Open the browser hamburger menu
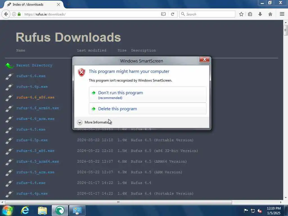Image resolution: width=288 pixels, height=216 pixels. pyautogui.click(x=282, y=14)
